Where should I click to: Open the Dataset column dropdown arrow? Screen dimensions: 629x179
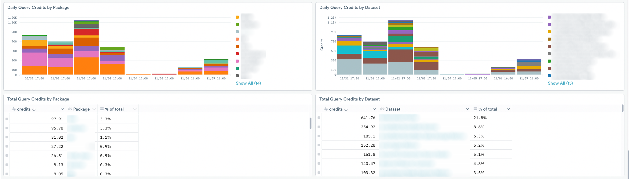[x=467, y=109]
